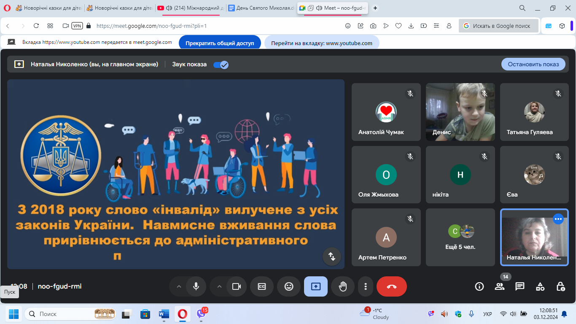Open Speed Dial start page grid
The image size is (576, 324).
[50, 26]
